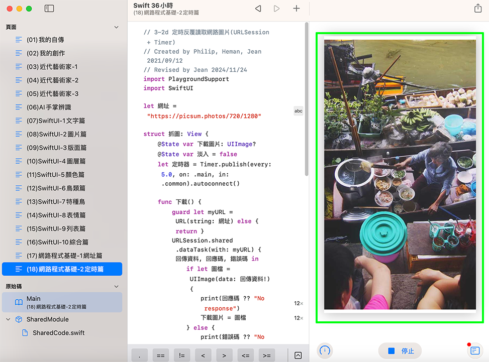Click the next page triangle icon

276,9
